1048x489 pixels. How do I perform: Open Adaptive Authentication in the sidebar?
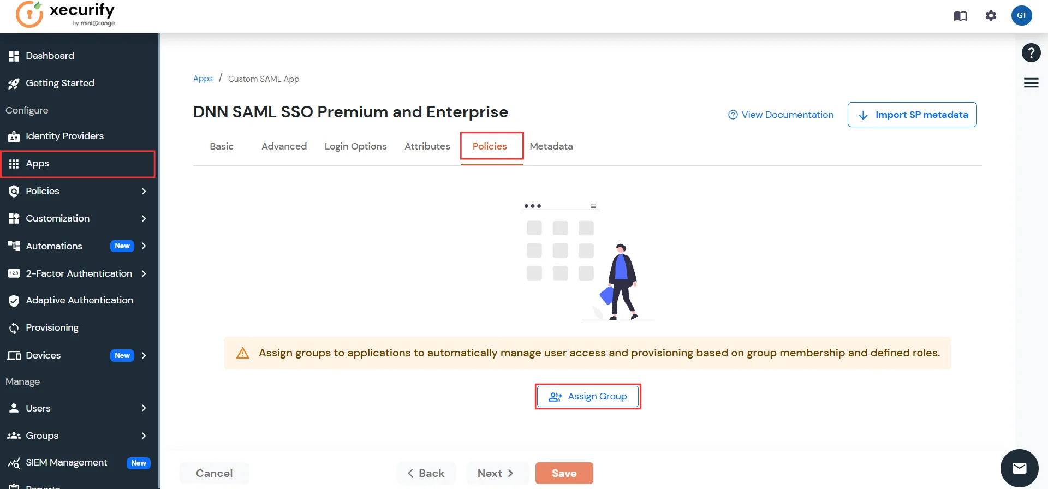[79, 300]
